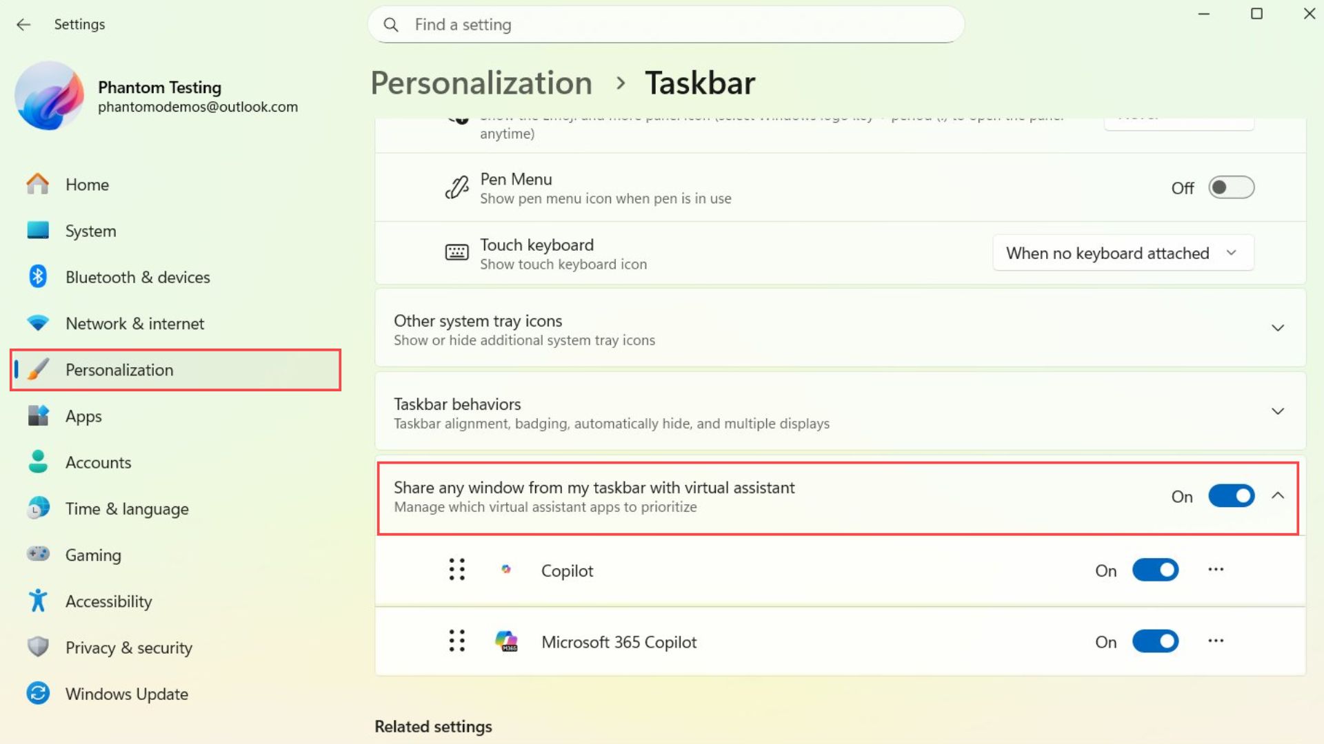The image size is (1324, 744).
Task: Click the Microsoft 365 Copilot icon
Action: [x=507, y=641]
